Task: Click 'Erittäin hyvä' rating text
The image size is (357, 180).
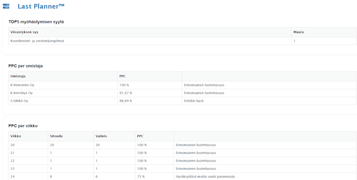Action: click(x=194, y=100)
